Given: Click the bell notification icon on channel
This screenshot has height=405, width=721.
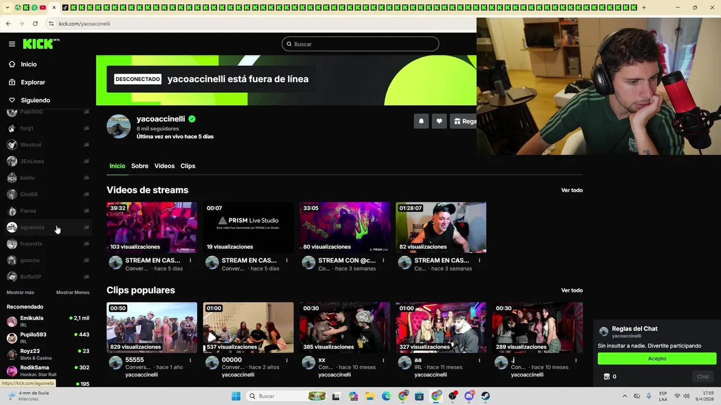Looking at the screenshot, I should point(421,121).
